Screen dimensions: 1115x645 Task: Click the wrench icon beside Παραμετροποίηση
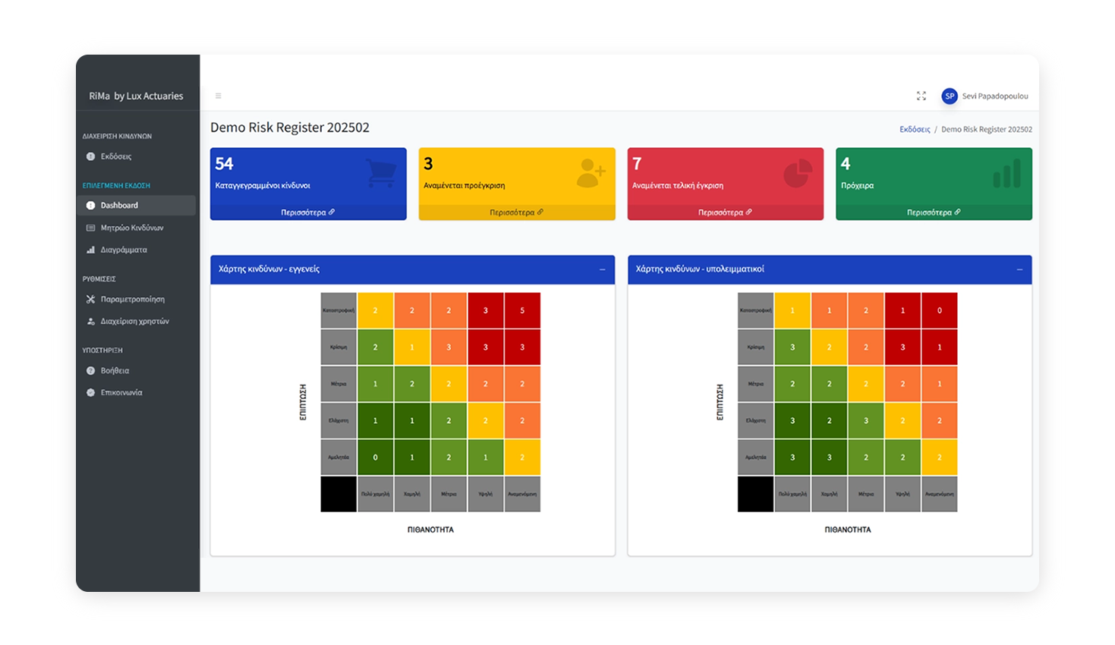pyautogui.click(x=91, y=300)
